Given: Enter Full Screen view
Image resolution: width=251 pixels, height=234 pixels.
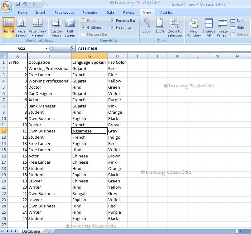Looking at the screenshot, I should [x=70, y=27].
